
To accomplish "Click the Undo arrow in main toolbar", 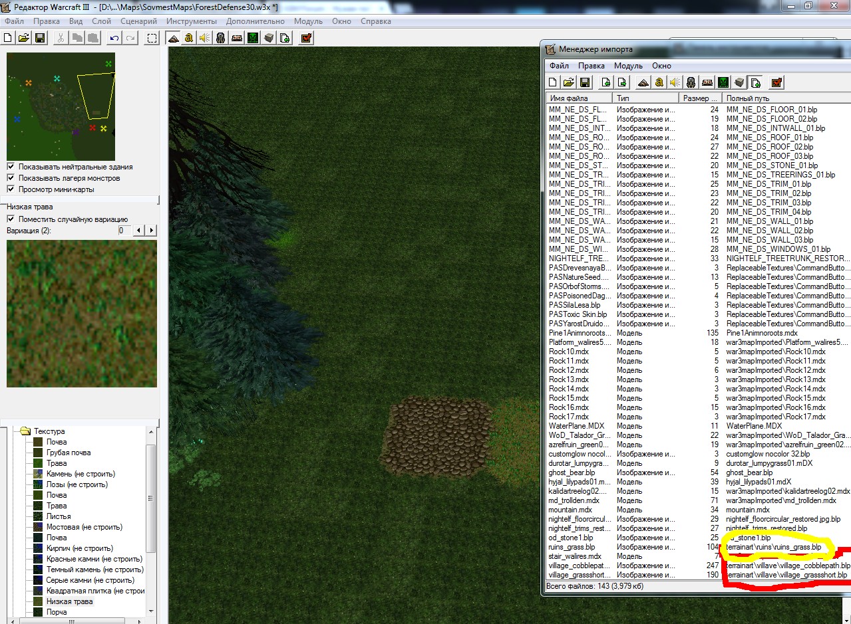I will coord(114,38).
